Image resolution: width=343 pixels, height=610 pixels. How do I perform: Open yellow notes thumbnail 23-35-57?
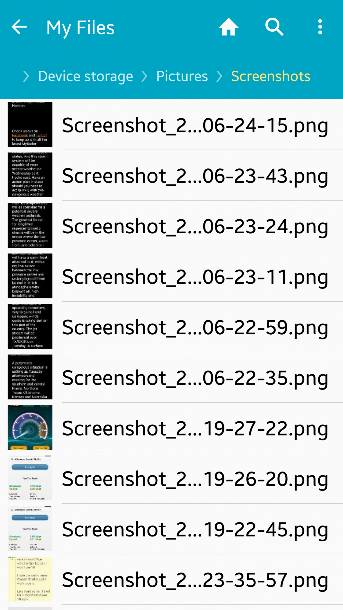tap(30, 579)
